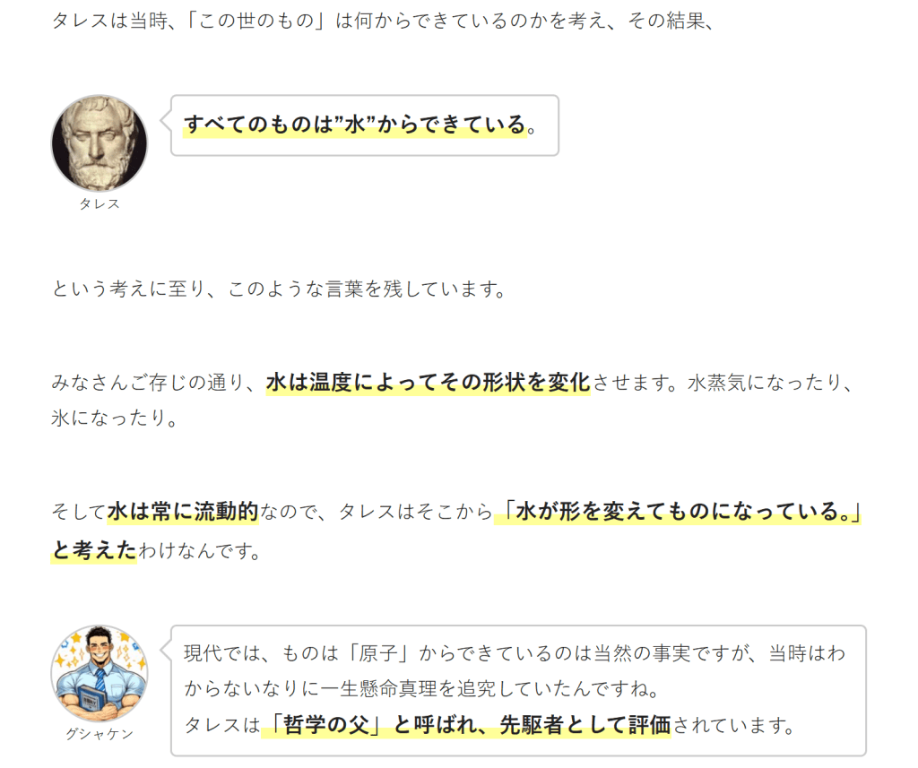Click the グシャケン muscular character avatar
This screenshot has width=918, height=768.
click(x=100, y=674)
